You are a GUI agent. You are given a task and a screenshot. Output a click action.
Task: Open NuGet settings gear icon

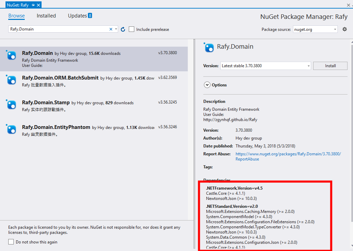click(x=345, y=29)
